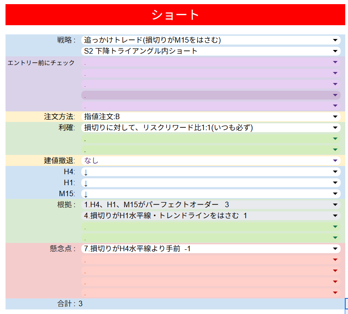The image size is (348, 314).
Task: Open the H1 trend direction dropdown arrow
Action: click(335, 183)
